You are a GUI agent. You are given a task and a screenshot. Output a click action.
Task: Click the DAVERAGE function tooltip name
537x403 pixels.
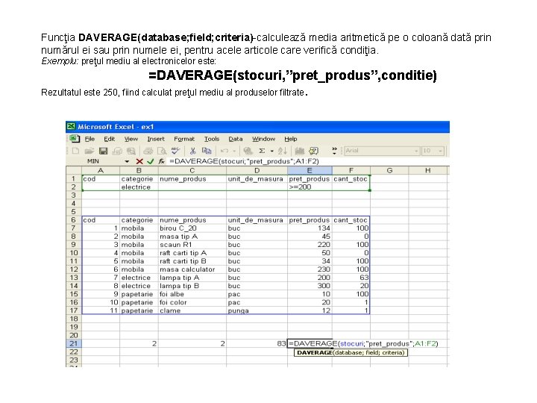(x=315, y=352)
